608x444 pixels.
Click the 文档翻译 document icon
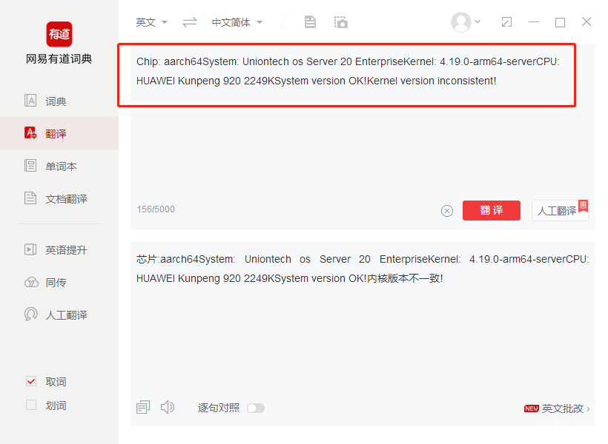pyautogui.click(x=30, y=198)
